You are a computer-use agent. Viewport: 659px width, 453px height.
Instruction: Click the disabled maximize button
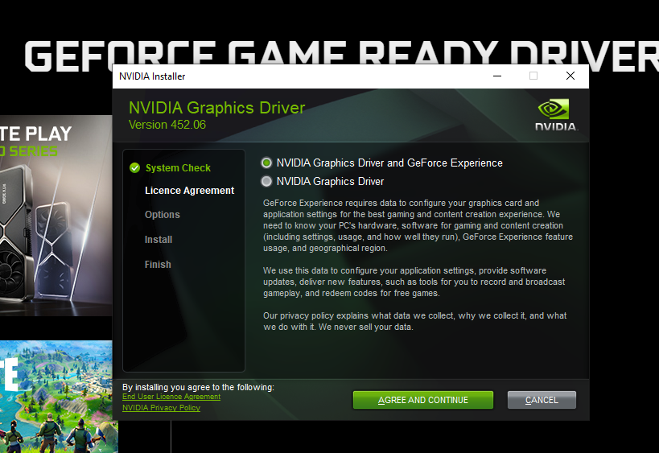click(x=533, y=76)
